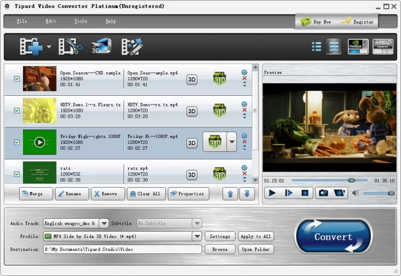Click MP4 3D format icon on HDTV.Demo row
The height and width of the screenshot is (276, 401).
coord(219,110)
